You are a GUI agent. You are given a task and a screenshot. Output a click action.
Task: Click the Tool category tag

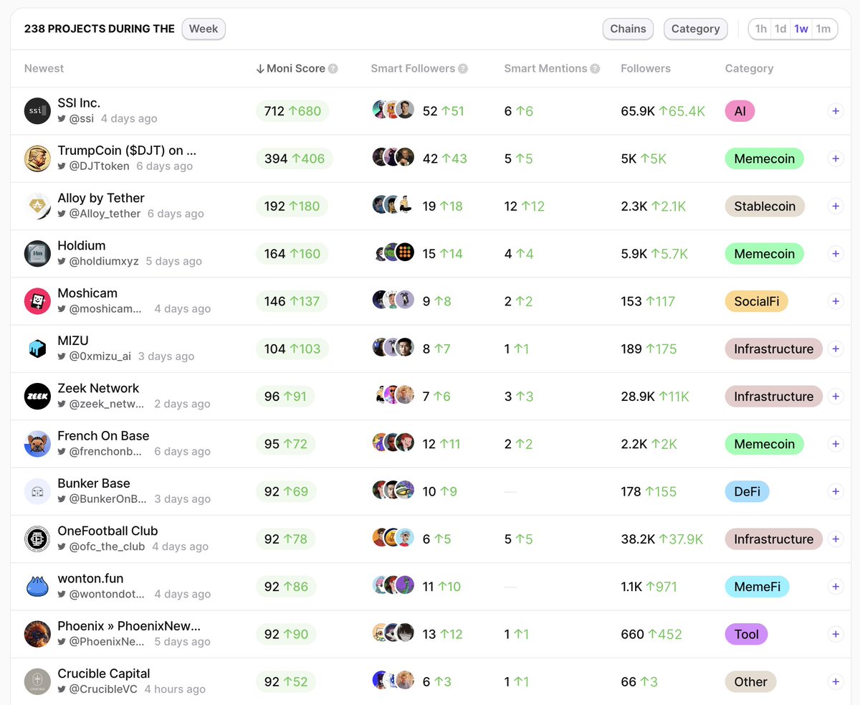click(747, 634)
